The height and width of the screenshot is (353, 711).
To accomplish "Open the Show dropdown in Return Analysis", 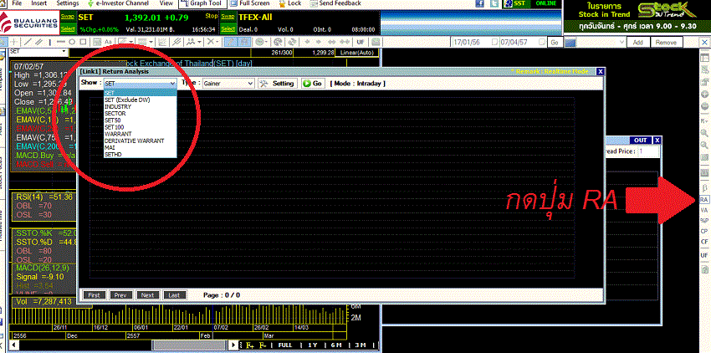I will point(141,84).
